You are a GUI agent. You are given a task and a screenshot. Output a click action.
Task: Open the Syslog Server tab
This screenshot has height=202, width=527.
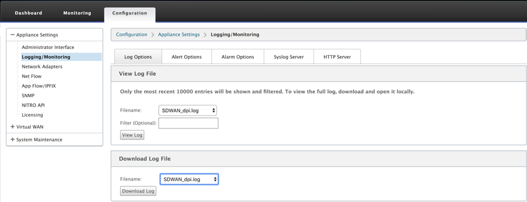click(288, 57)
